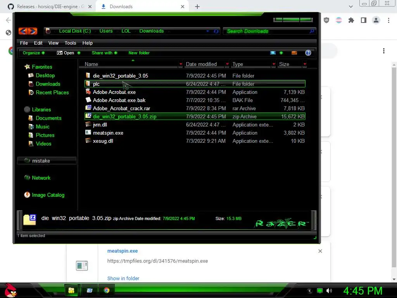Open the Chrome taskbar icon

tap(107, 290)
